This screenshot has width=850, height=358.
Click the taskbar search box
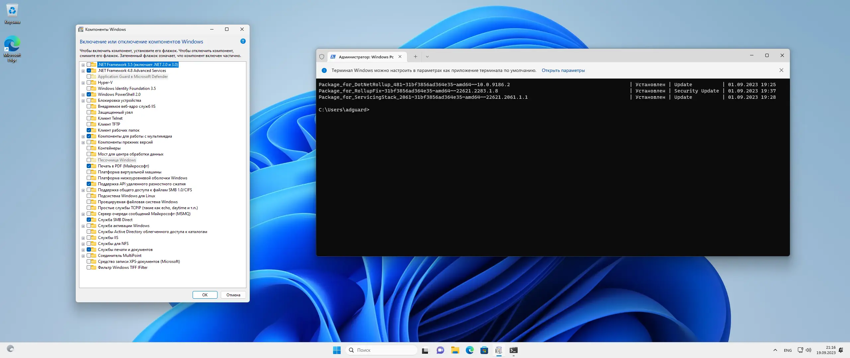click(x=382, y=350)
